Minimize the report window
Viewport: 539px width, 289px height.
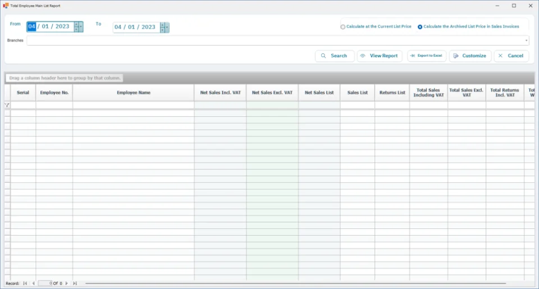coord(497,6)
